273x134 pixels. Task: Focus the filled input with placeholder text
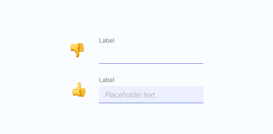coord(151,94)
